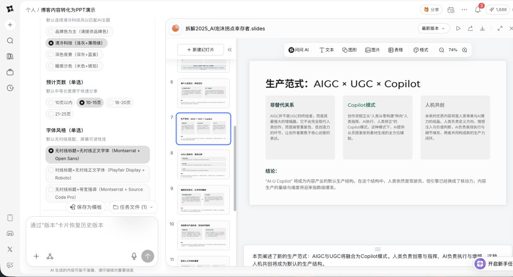Select slide 8 thumbnail

click(203, 164)
